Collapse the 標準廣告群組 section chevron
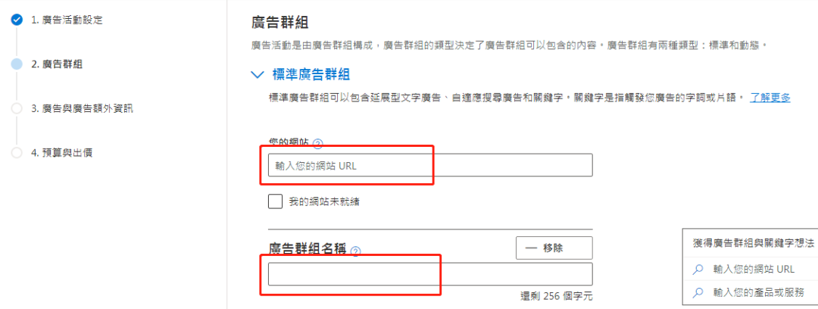This screenshot has width=818, height=309. tap(258, 75)
